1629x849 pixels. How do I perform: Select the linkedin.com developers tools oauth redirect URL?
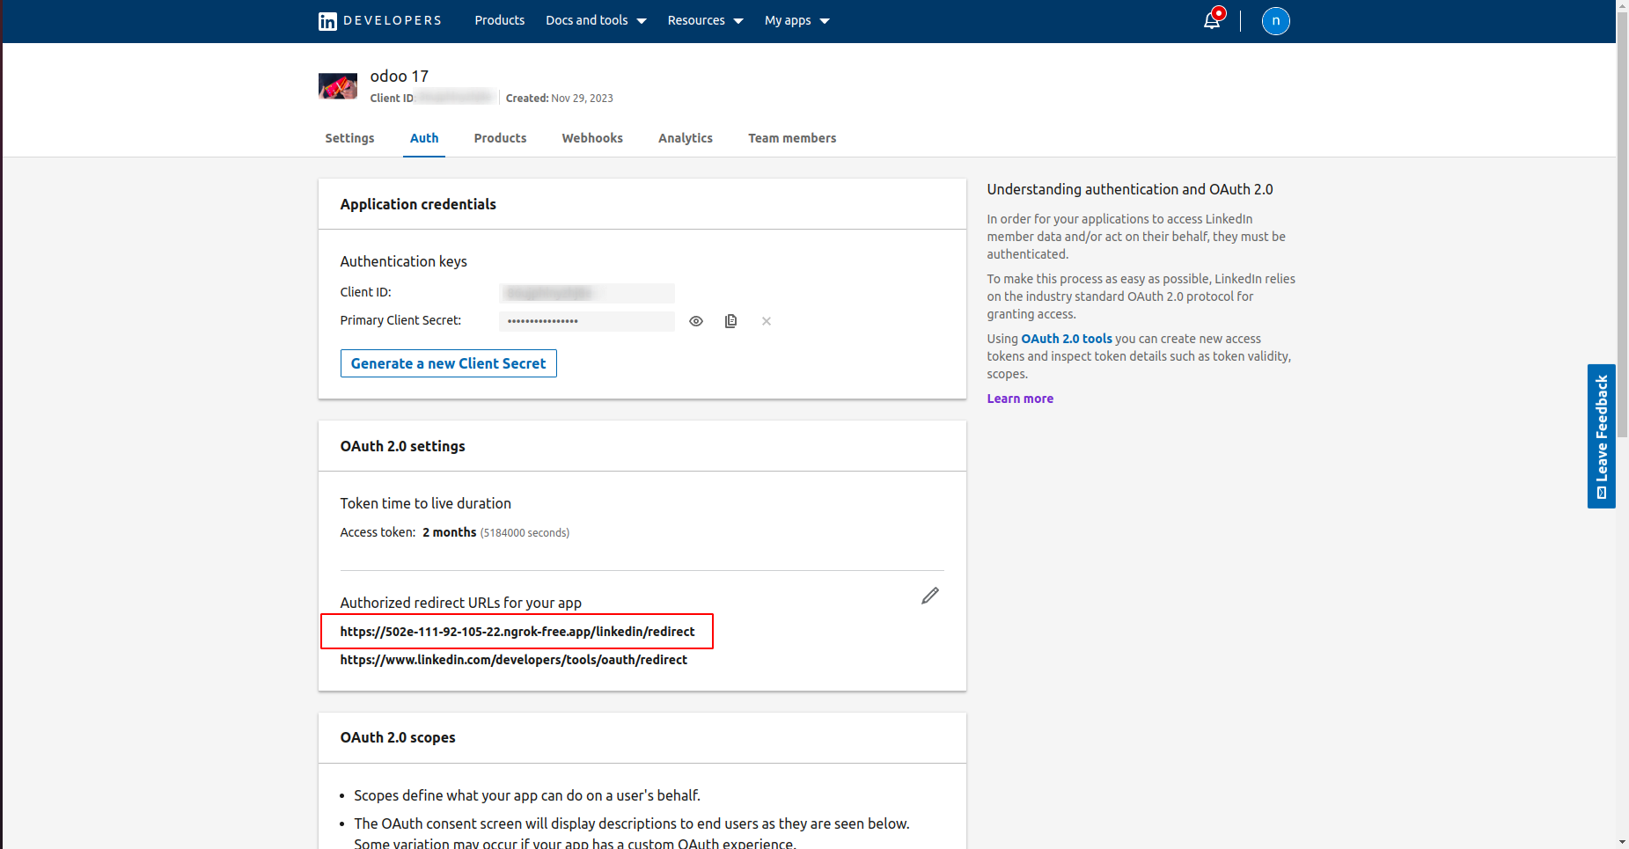[514, 660]
